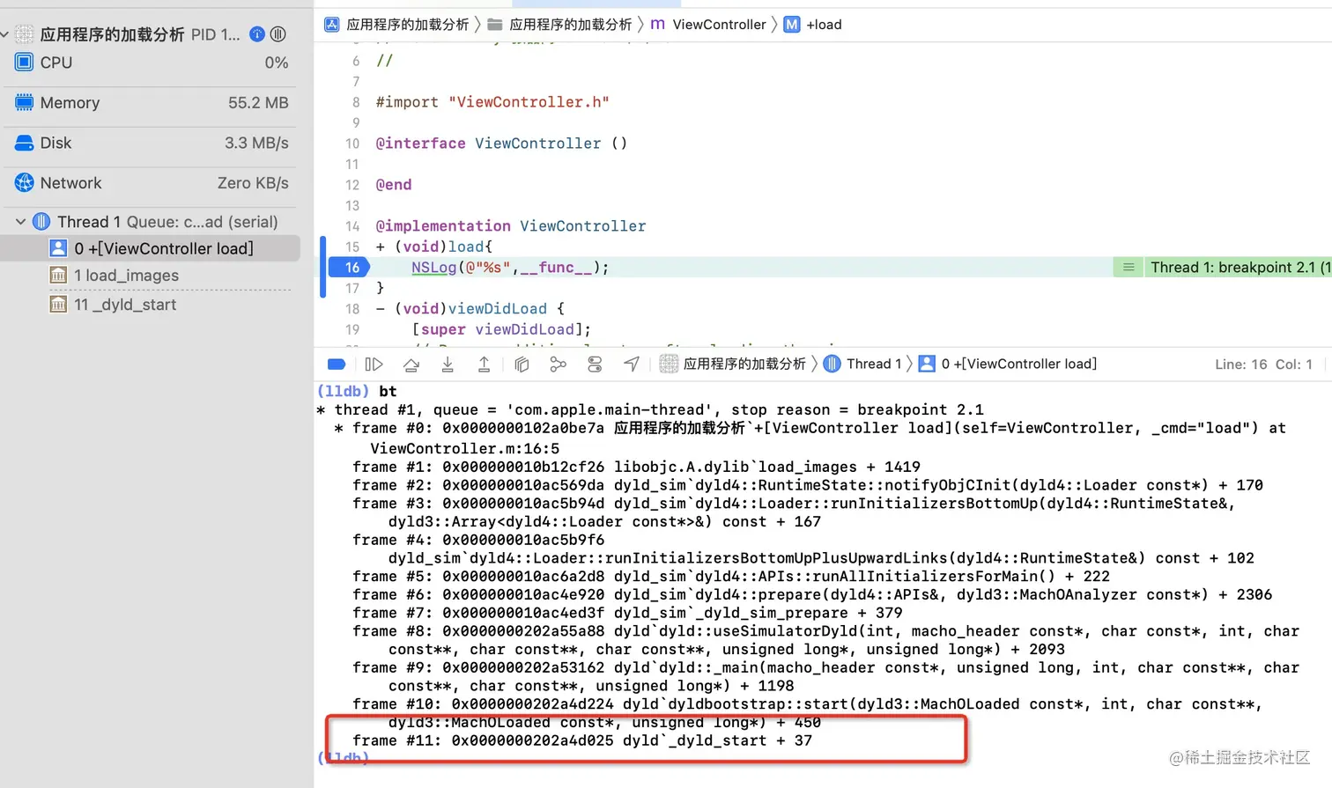Open the frame crumb in the debug bar
This screenshot has height=788, width=1332.
pyautogui.click(x=1008, y=365)
